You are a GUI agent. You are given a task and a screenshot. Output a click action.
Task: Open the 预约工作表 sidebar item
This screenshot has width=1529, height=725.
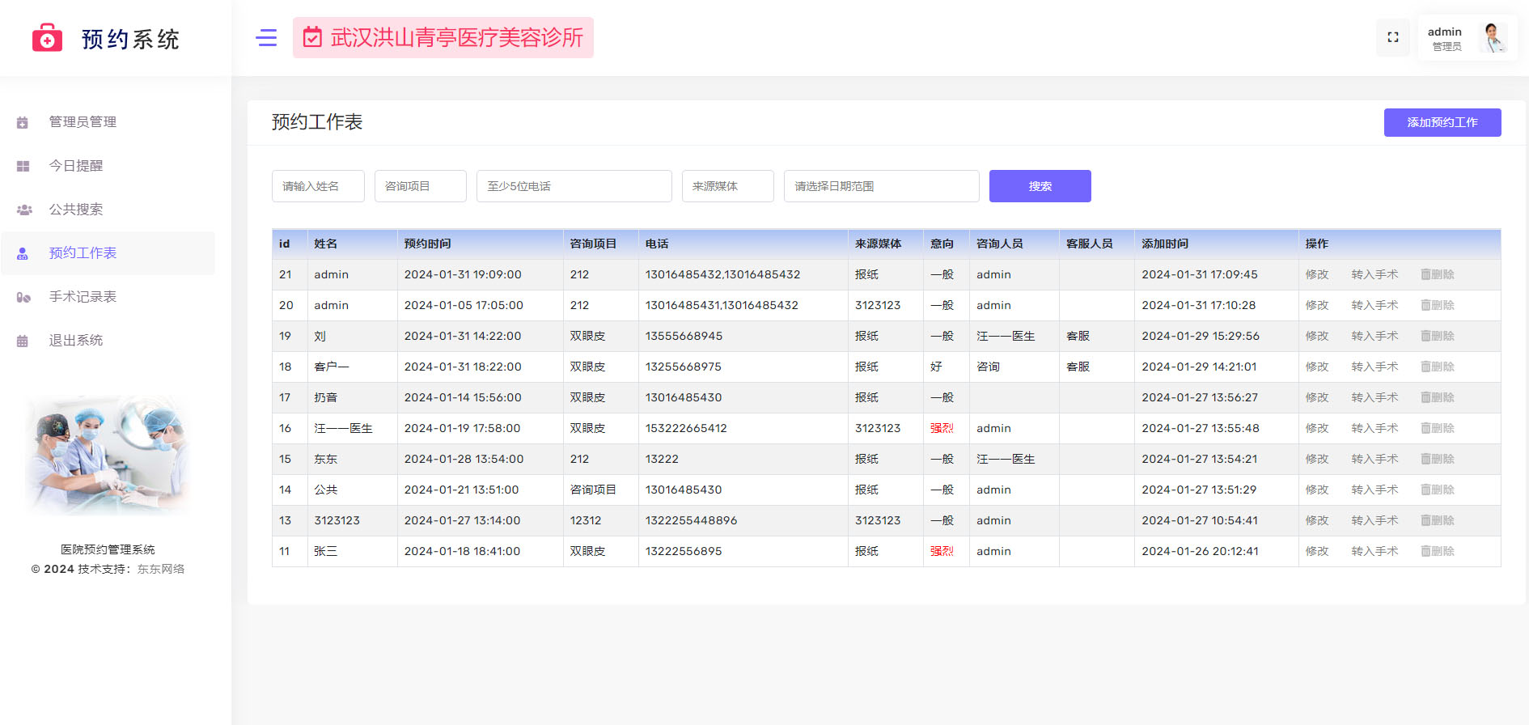pos(83,253)
